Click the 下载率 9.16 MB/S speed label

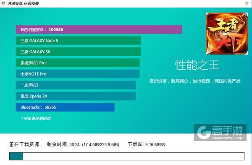(x=146, y=144)
